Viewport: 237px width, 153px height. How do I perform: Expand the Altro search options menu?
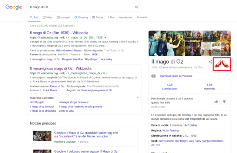pos(111,17)
